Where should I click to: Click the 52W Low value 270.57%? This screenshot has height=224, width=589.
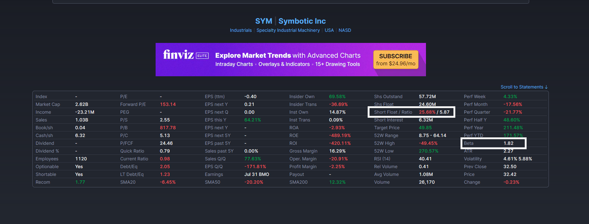click(428, 151)
